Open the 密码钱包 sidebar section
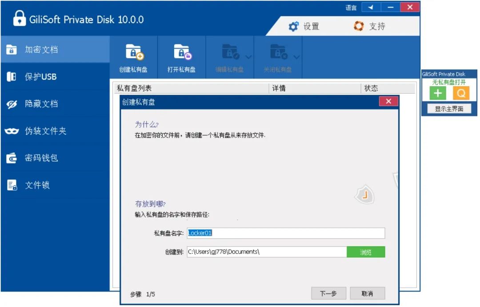Viewport: 480px width, 307px height. pyautogui.click(x=55, y=158)
